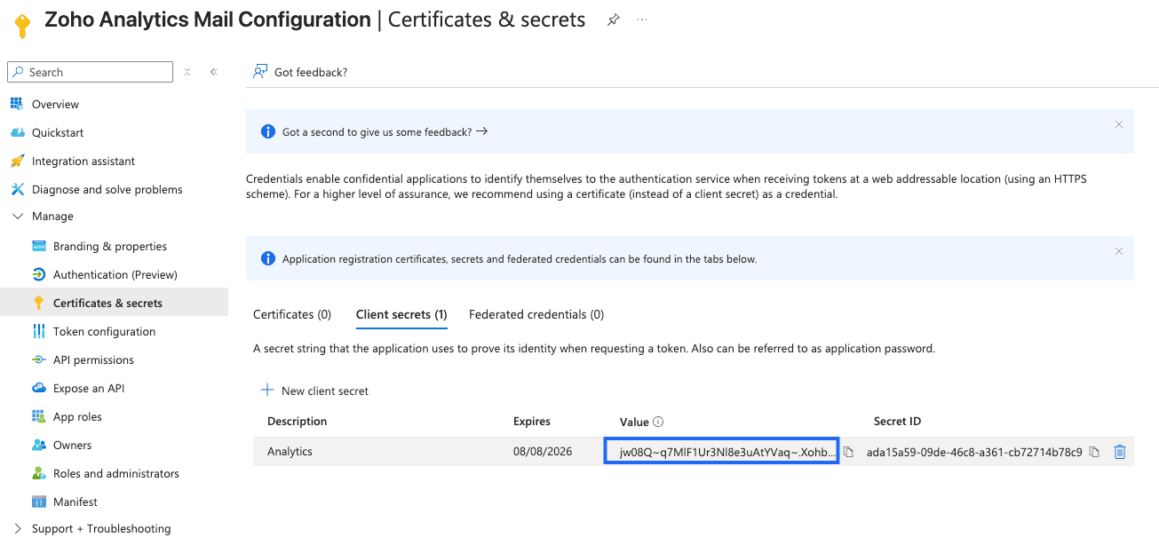1159x545 pixels.
Task: Click the Got feedback? button
Action: coord(301,72)
